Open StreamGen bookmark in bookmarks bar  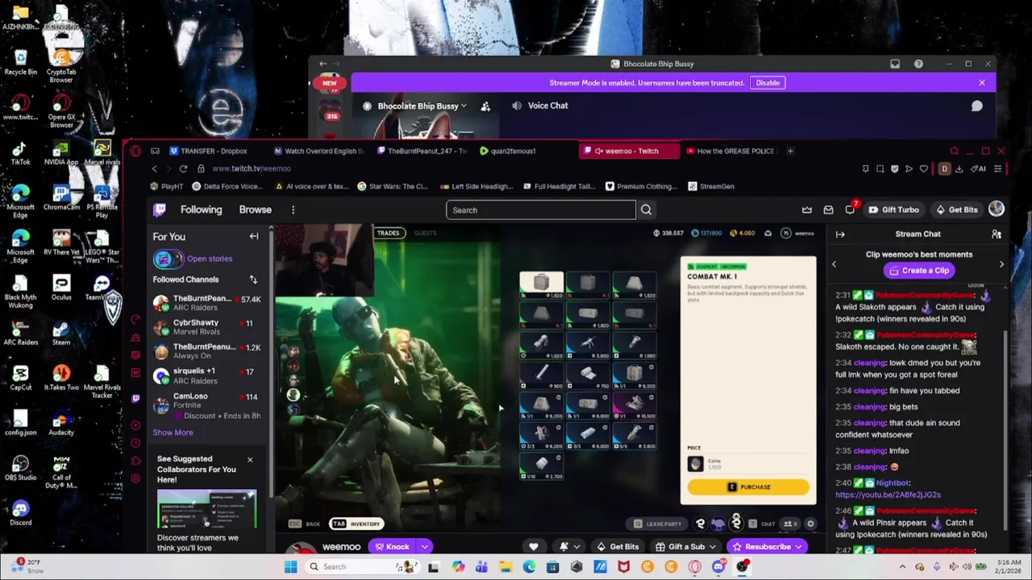[x=710, y=187]
